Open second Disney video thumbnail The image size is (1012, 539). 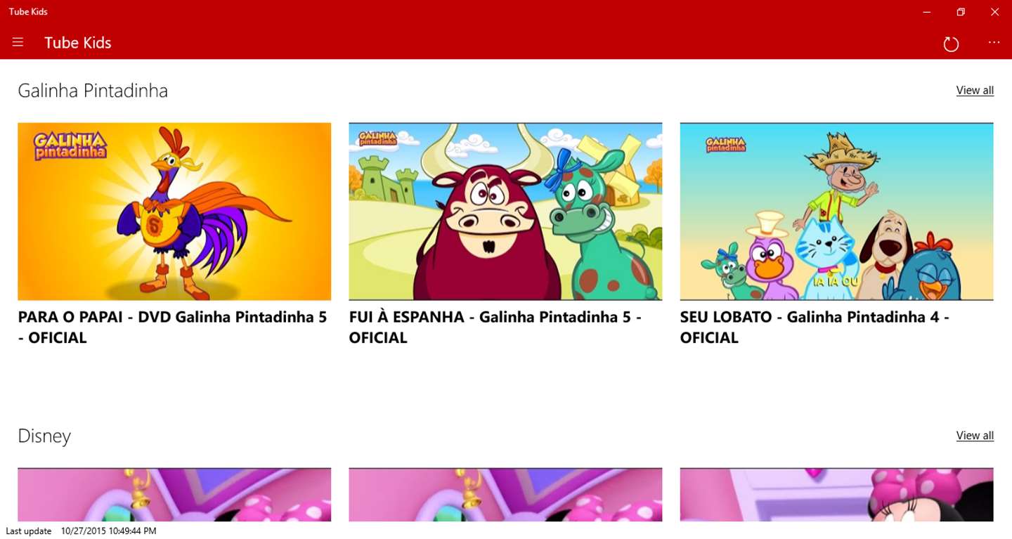click(x=505, y=495)
